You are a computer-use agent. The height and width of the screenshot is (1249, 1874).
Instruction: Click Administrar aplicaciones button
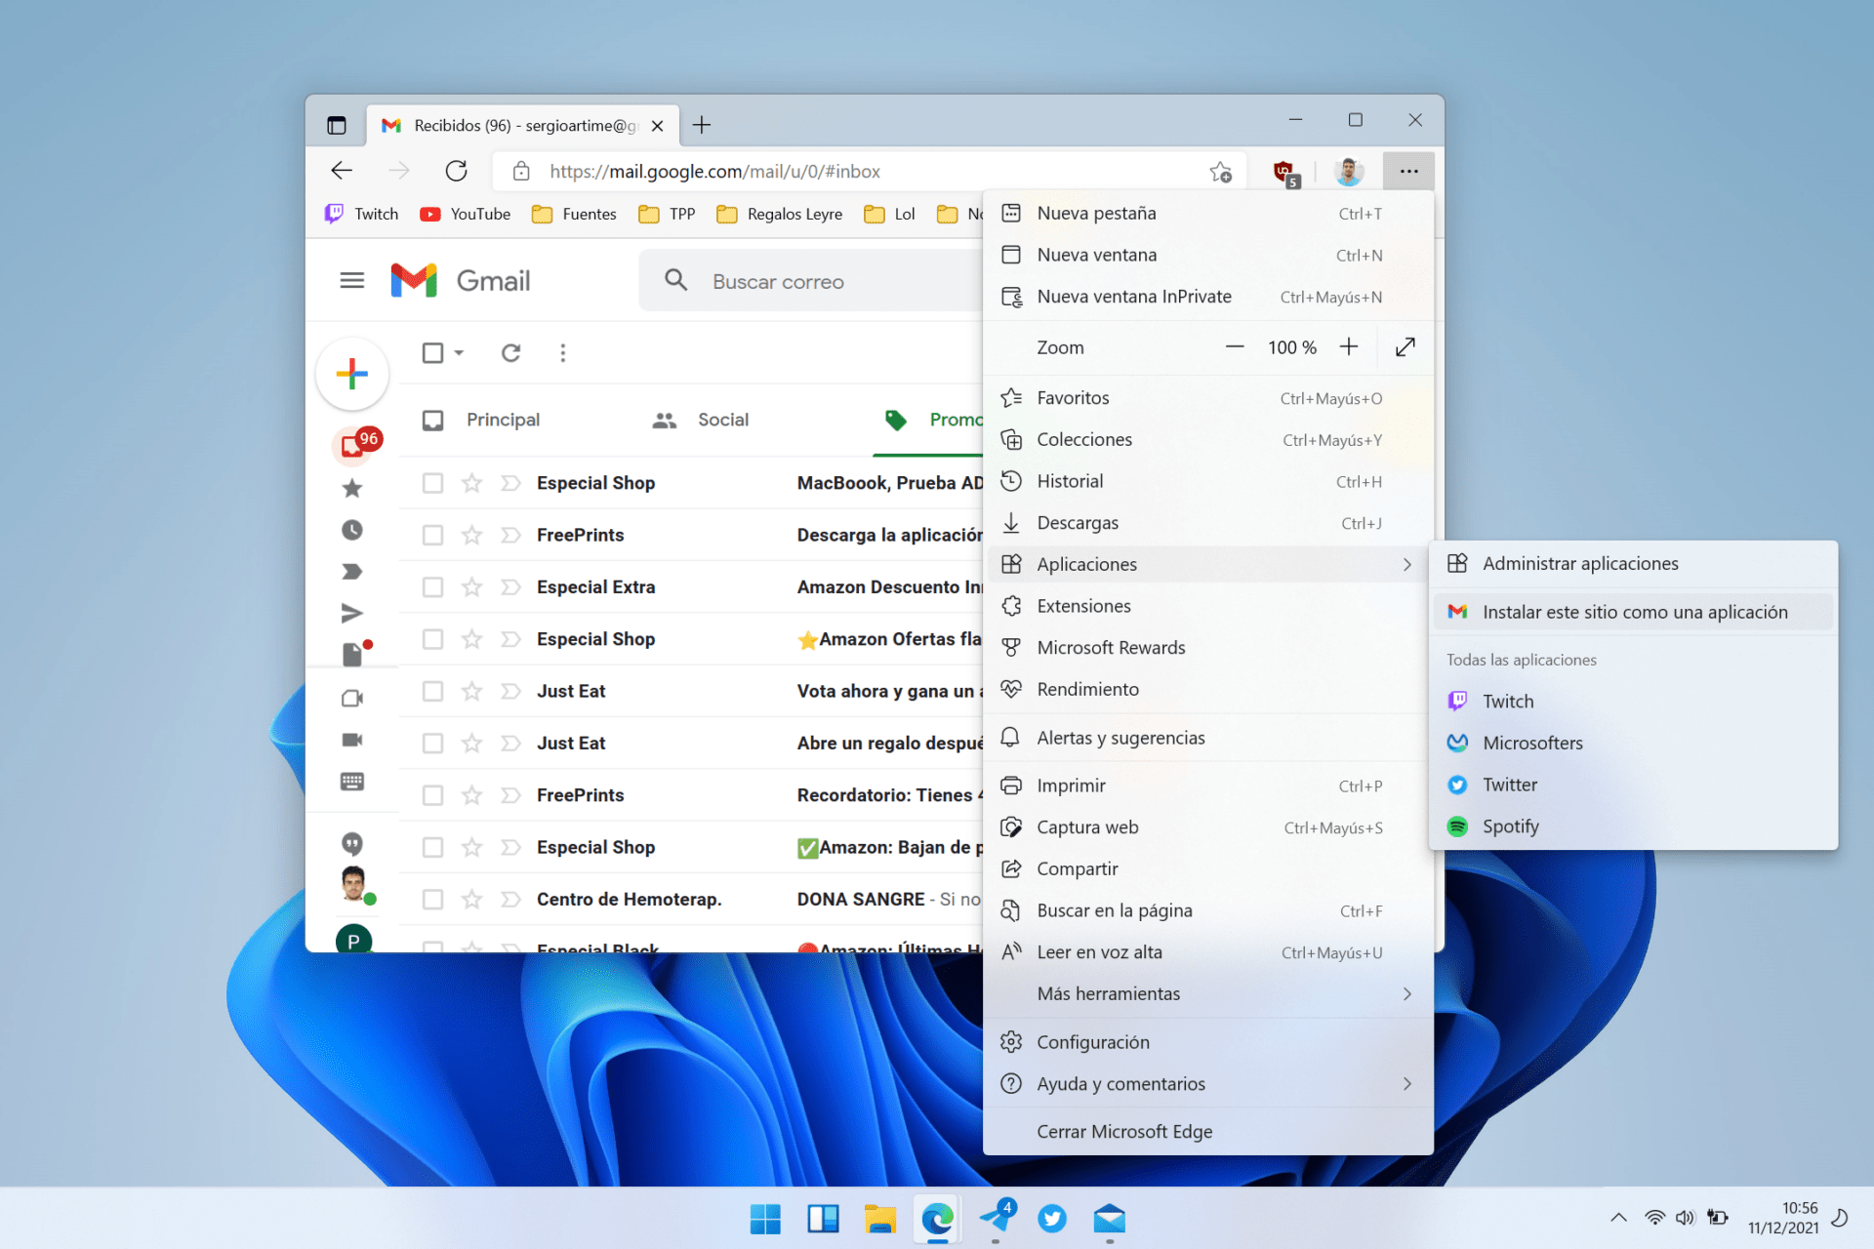point(1578,562)
